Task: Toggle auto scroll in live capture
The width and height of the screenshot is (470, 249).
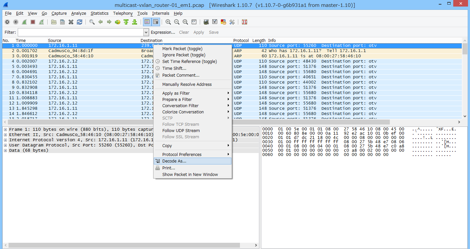Action: [x=155, y=22]
